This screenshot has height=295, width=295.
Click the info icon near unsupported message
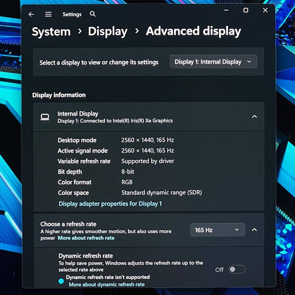pyautogui.click(x=61, y=281)
